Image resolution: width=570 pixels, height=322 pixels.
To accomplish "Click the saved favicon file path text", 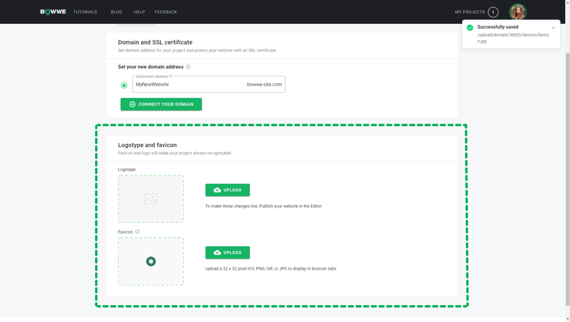I will click(x=513, y=38).
